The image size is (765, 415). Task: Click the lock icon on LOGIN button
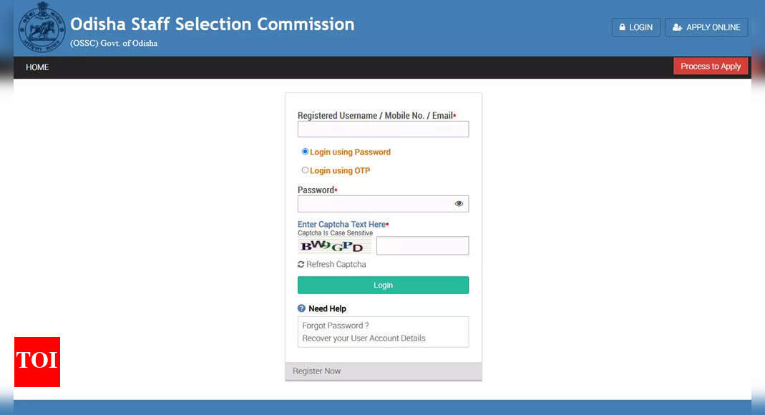coord(622,27)
